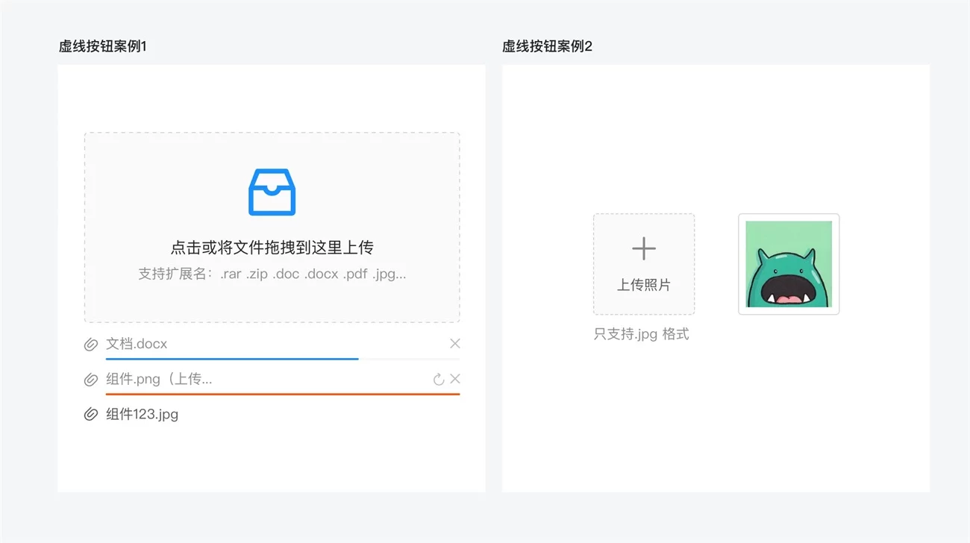This screenshot has width=970, height=543.
Task: Click the blue progress bar under 文档.docx
Action: pyautogui.click(x=232, y=359)
